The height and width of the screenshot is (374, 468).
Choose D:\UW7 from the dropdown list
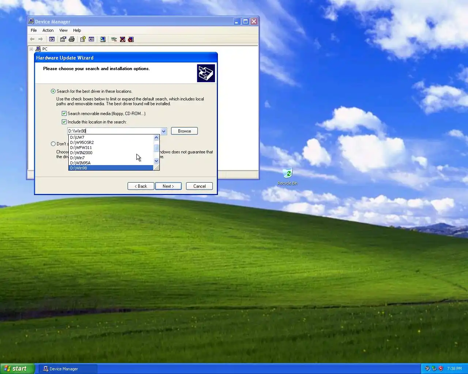click(111, 137)
